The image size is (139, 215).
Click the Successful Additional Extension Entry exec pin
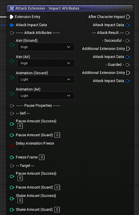128,49
